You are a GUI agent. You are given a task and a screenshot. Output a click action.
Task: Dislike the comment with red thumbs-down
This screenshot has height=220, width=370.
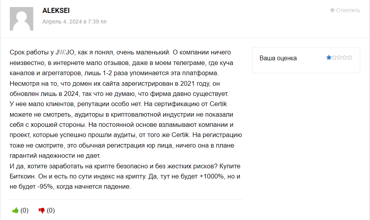tap(41, 210)
